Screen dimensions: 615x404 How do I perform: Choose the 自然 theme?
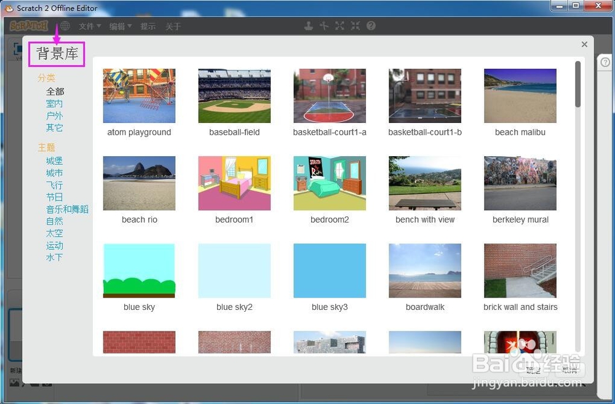pos(54,221)
